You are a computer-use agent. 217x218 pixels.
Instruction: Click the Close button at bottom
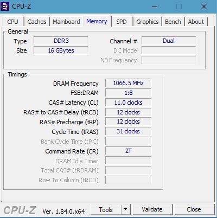tap(194, 209)
